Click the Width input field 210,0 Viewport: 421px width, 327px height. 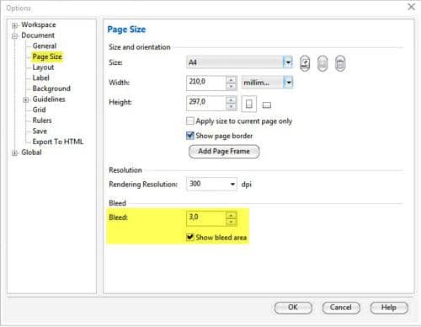pyautogui.click(x=206, y=83)
